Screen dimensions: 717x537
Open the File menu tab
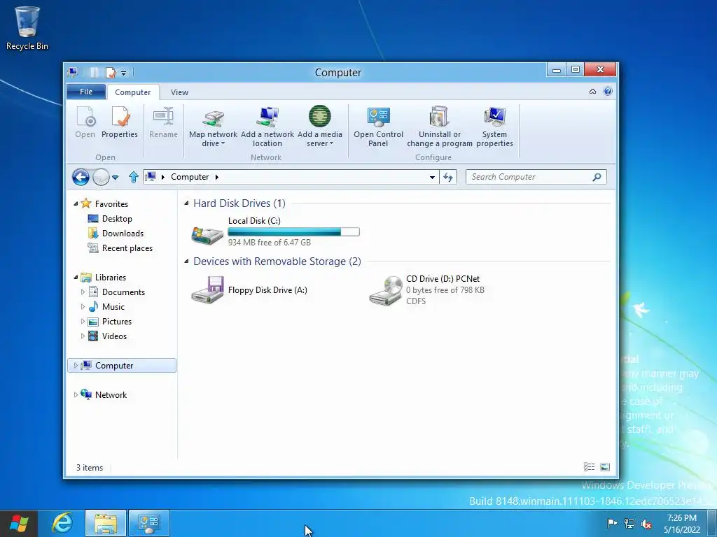click(86, 92)
